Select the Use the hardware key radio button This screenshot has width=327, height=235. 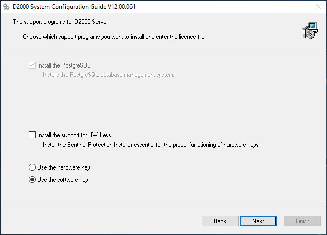[32, 167]
